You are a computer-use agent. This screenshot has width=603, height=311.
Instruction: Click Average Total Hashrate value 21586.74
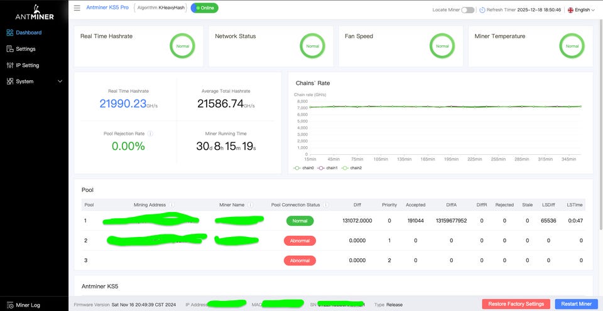point(220,103)
